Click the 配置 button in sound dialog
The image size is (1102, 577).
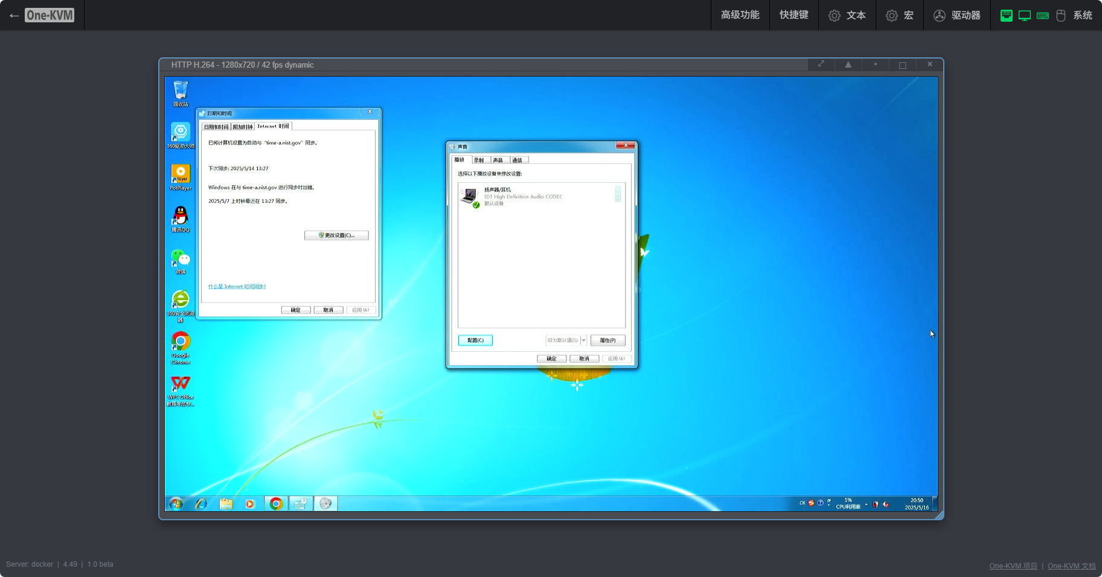(475, 340)
